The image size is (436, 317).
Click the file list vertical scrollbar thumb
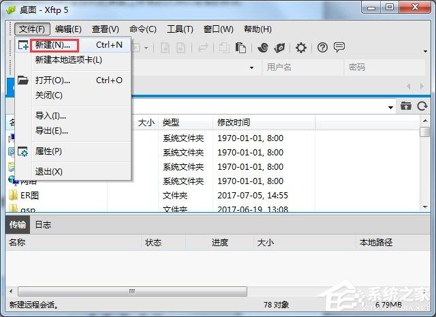click(x=425, y=132)
